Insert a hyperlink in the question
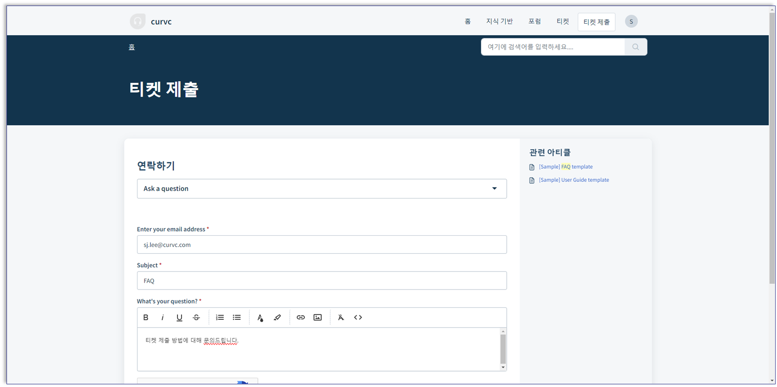 [300, 317]
